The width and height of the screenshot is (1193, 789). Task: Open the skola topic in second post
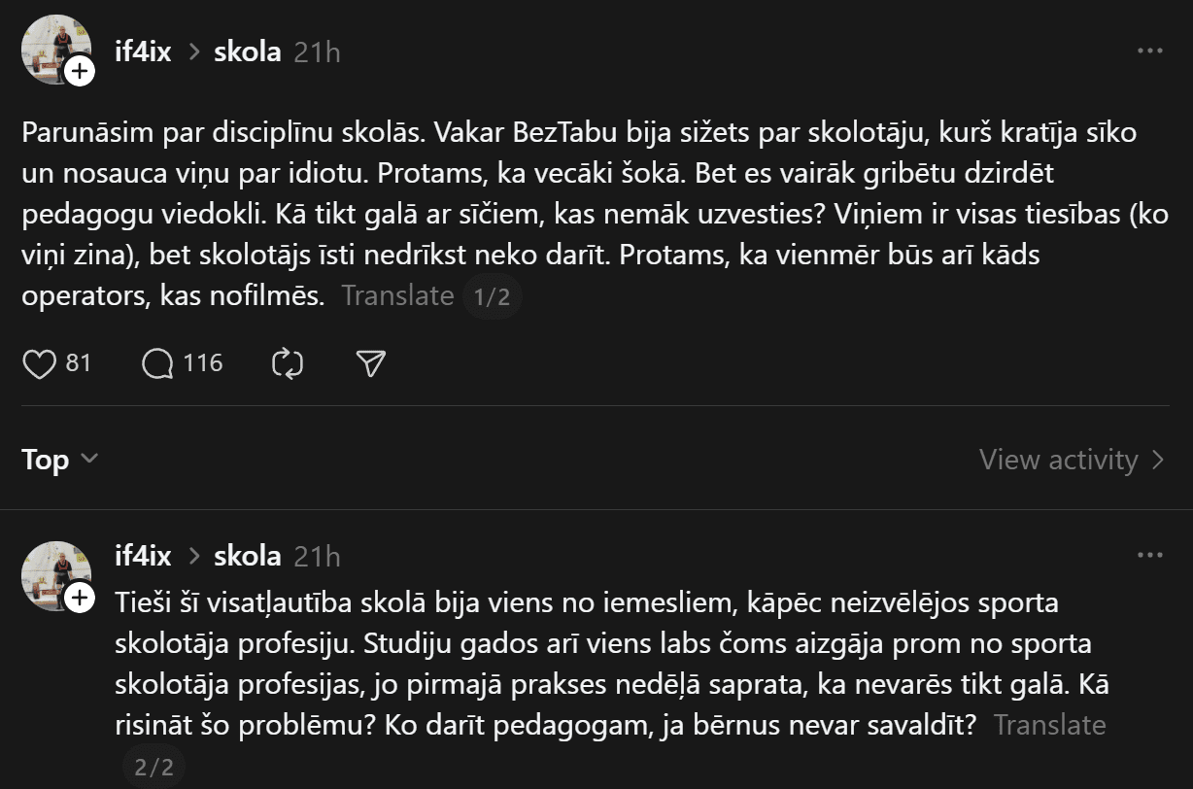pyautogui.click(x=248, y=556)
